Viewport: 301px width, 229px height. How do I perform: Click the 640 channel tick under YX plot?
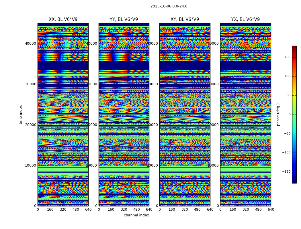point(271,210)
